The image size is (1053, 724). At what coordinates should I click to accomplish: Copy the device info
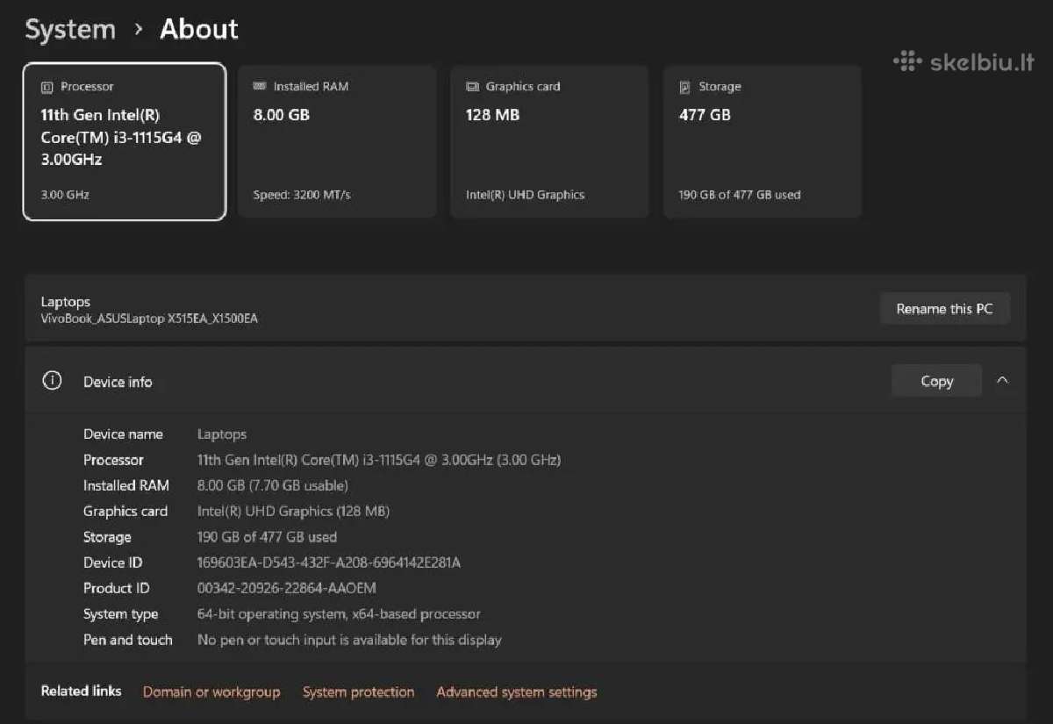coord(936,381)
